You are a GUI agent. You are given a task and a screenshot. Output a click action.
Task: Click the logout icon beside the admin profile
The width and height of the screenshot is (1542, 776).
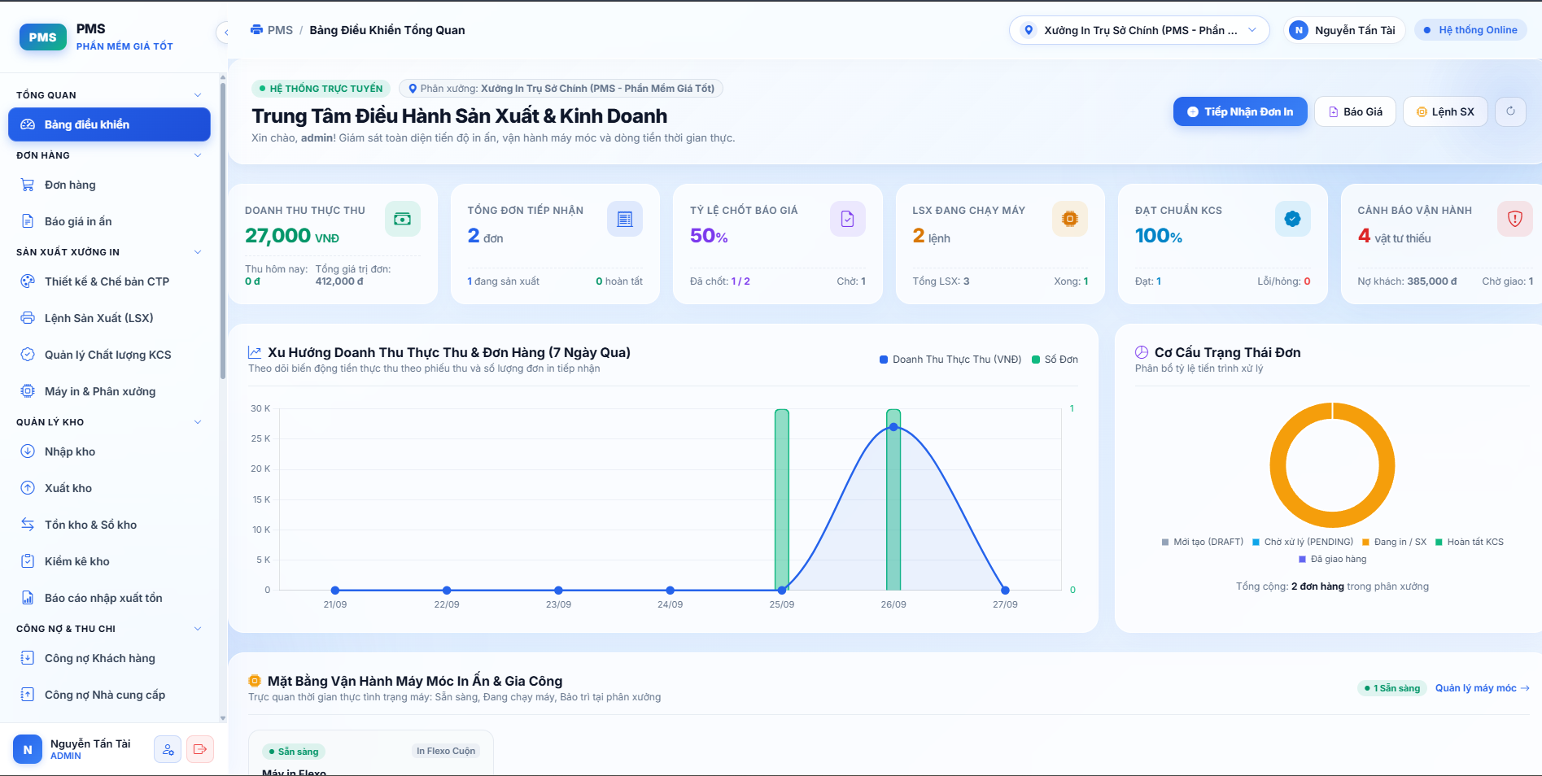200,749
